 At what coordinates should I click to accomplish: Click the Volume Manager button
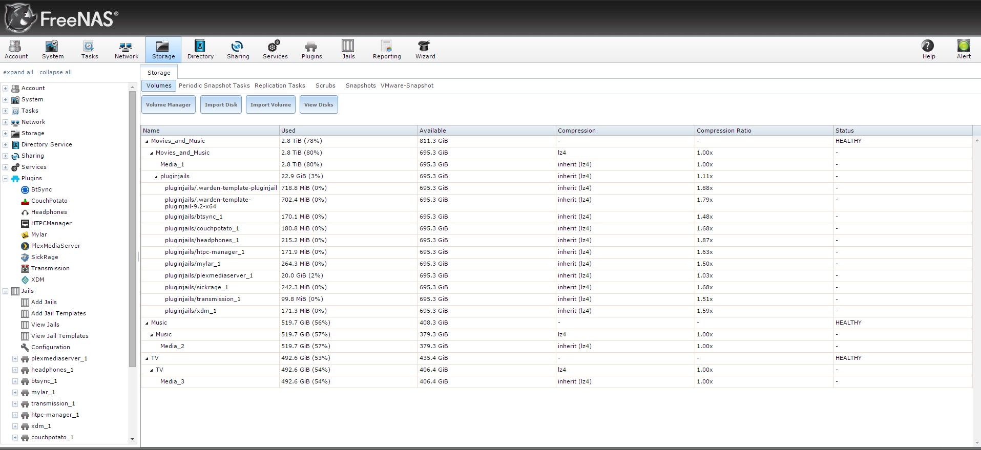(168, 104)
